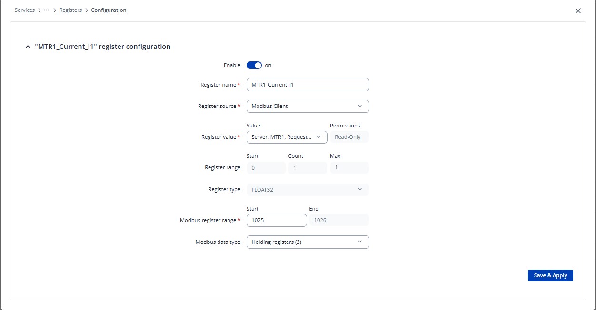This screenshot has width=596, height=310.
Task: Click the breadcrumb ellipsis icon
Action: tap(46, 10)
